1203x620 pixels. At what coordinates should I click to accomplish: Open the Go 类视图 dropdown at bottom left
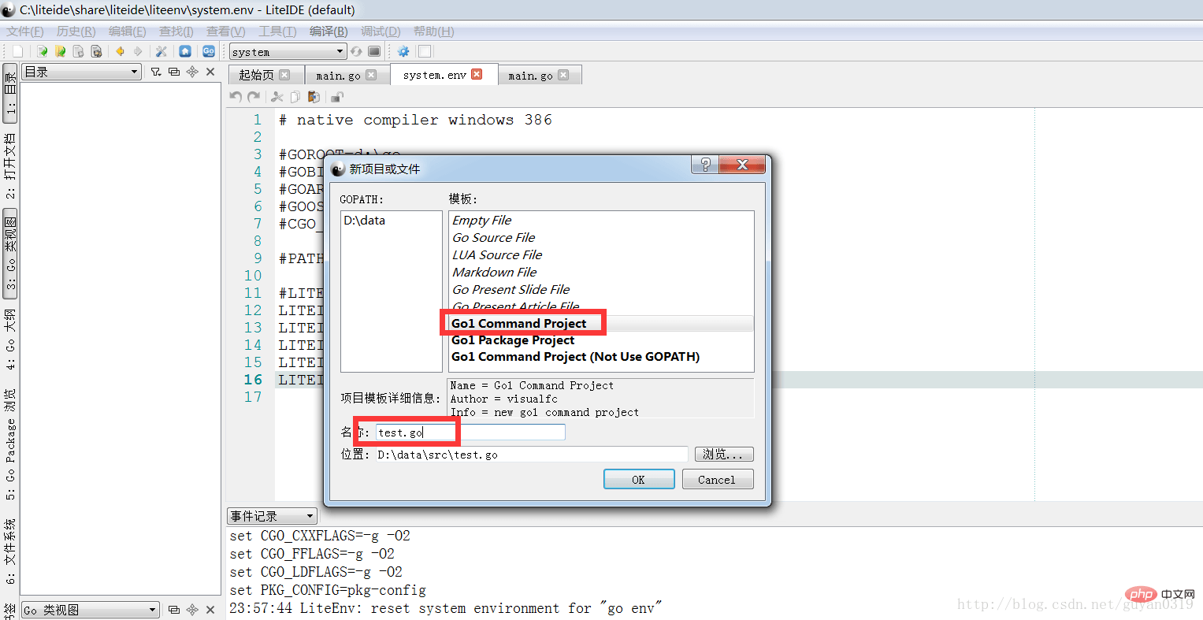point(90,610)
